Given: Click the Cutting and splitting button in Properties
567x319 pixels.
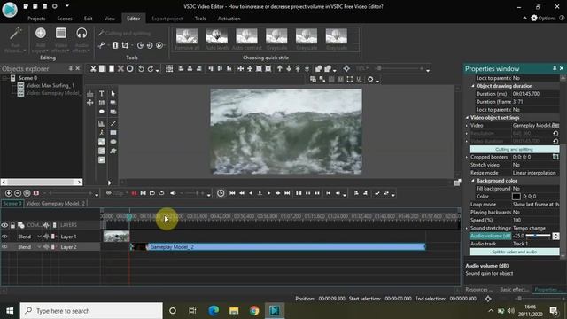Looking at the screenshot, I should [x=514, y=149].
